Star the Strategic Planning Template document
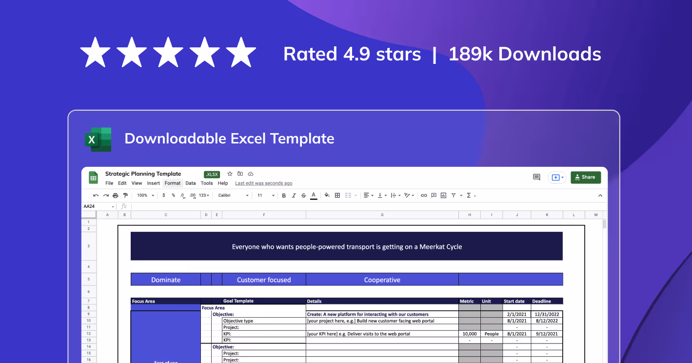The width and height of the screenshot is (692, 363). click(230, 174)
